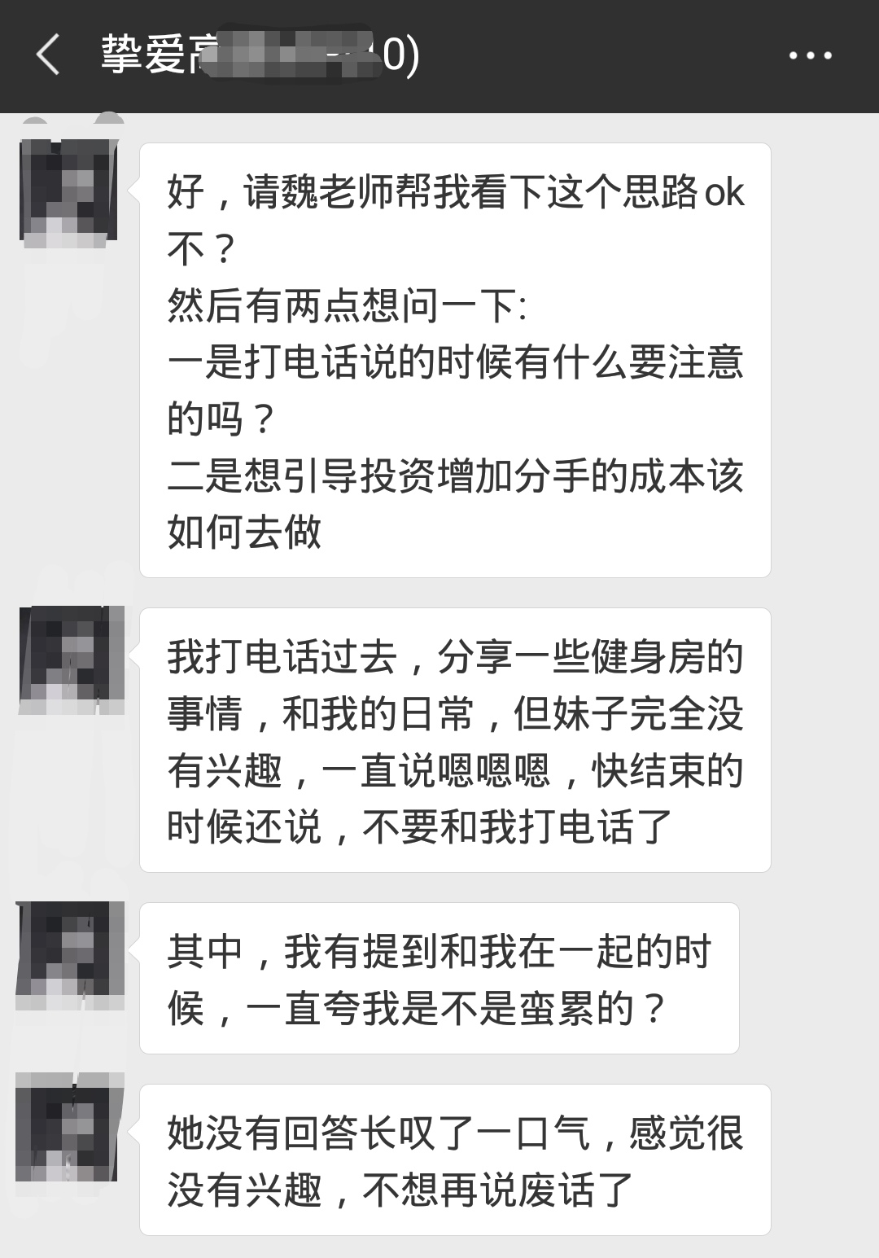
Task: Tap the line 一是打电话说的时候有什么要注意
Action: (x=455, y=362)
